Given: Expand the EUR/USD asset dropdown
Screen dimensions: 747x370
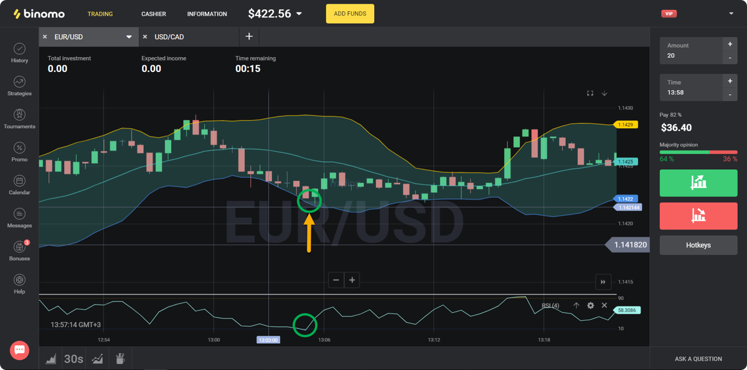Looking at the screenshot, I should tap(129, 37).
